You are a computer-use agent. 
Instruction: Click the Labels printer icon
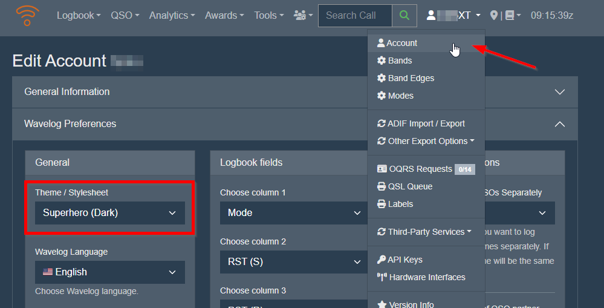[x=382, y=204]
